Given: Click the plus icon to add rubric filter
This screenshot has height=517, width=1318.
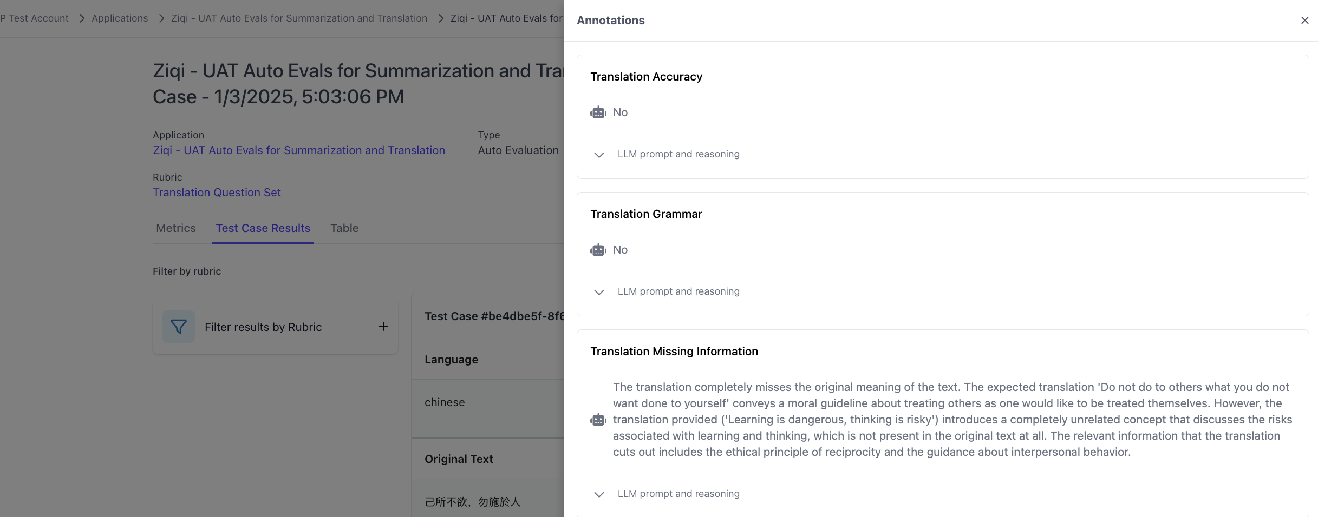Looking at the screenshot, I should pyautogui.click(x=383, y=327).
